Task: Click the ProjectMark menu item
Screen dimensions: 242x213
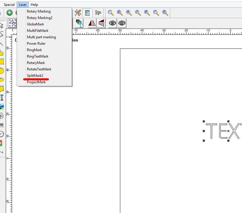Action: (36, 82)
